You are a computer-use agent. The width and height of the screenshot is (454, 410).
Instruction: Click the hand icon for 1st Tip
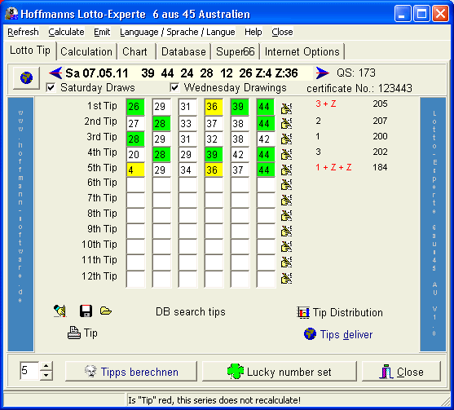(286, 108)
